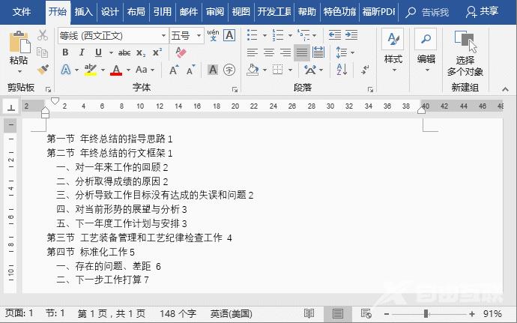The image size is (517, 323).
Task: Click the word count 148 个字
Action: click(178, 313)
